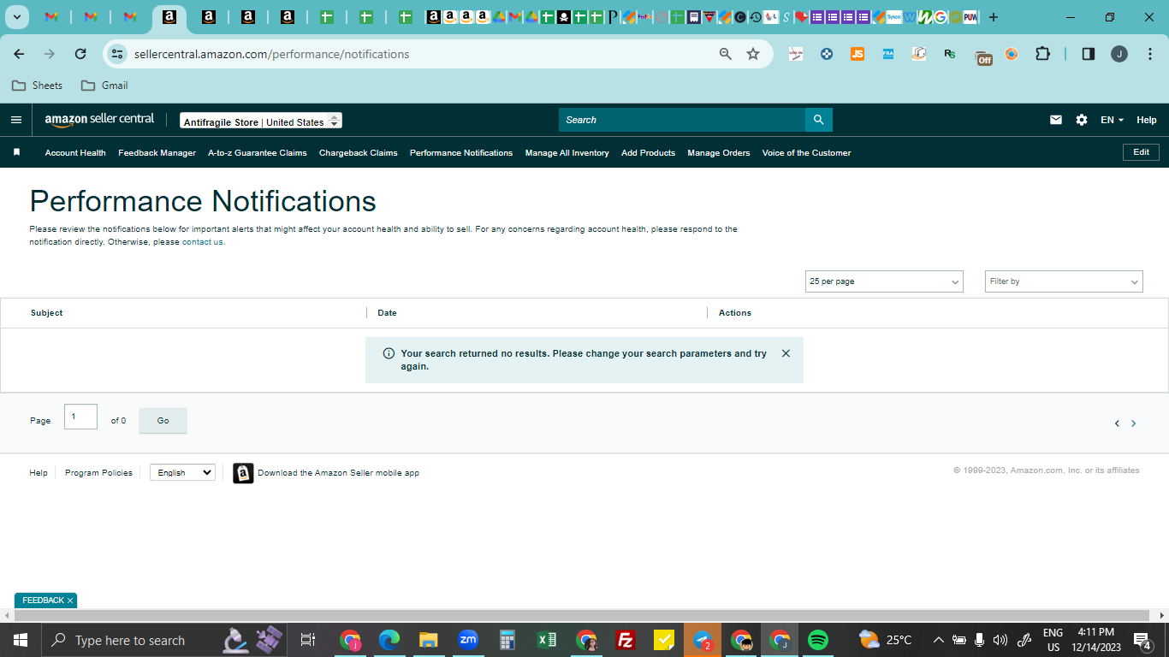Open Performance Notifications nav item
The image size is (1169, 657).
point(461,153)
